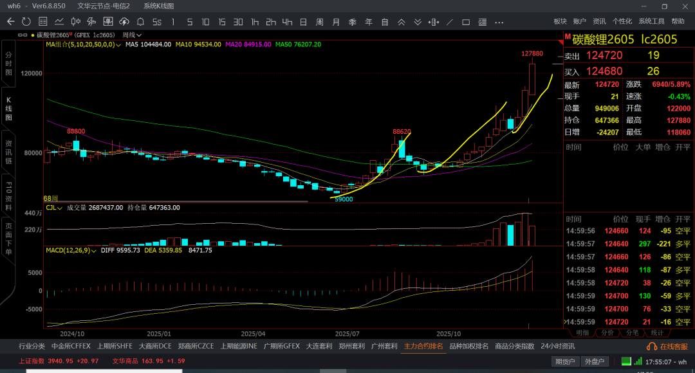The height and width of the screenshot is (373, 695).
Task: Select the line drawing tool icon
Action: tap(449, 21)
